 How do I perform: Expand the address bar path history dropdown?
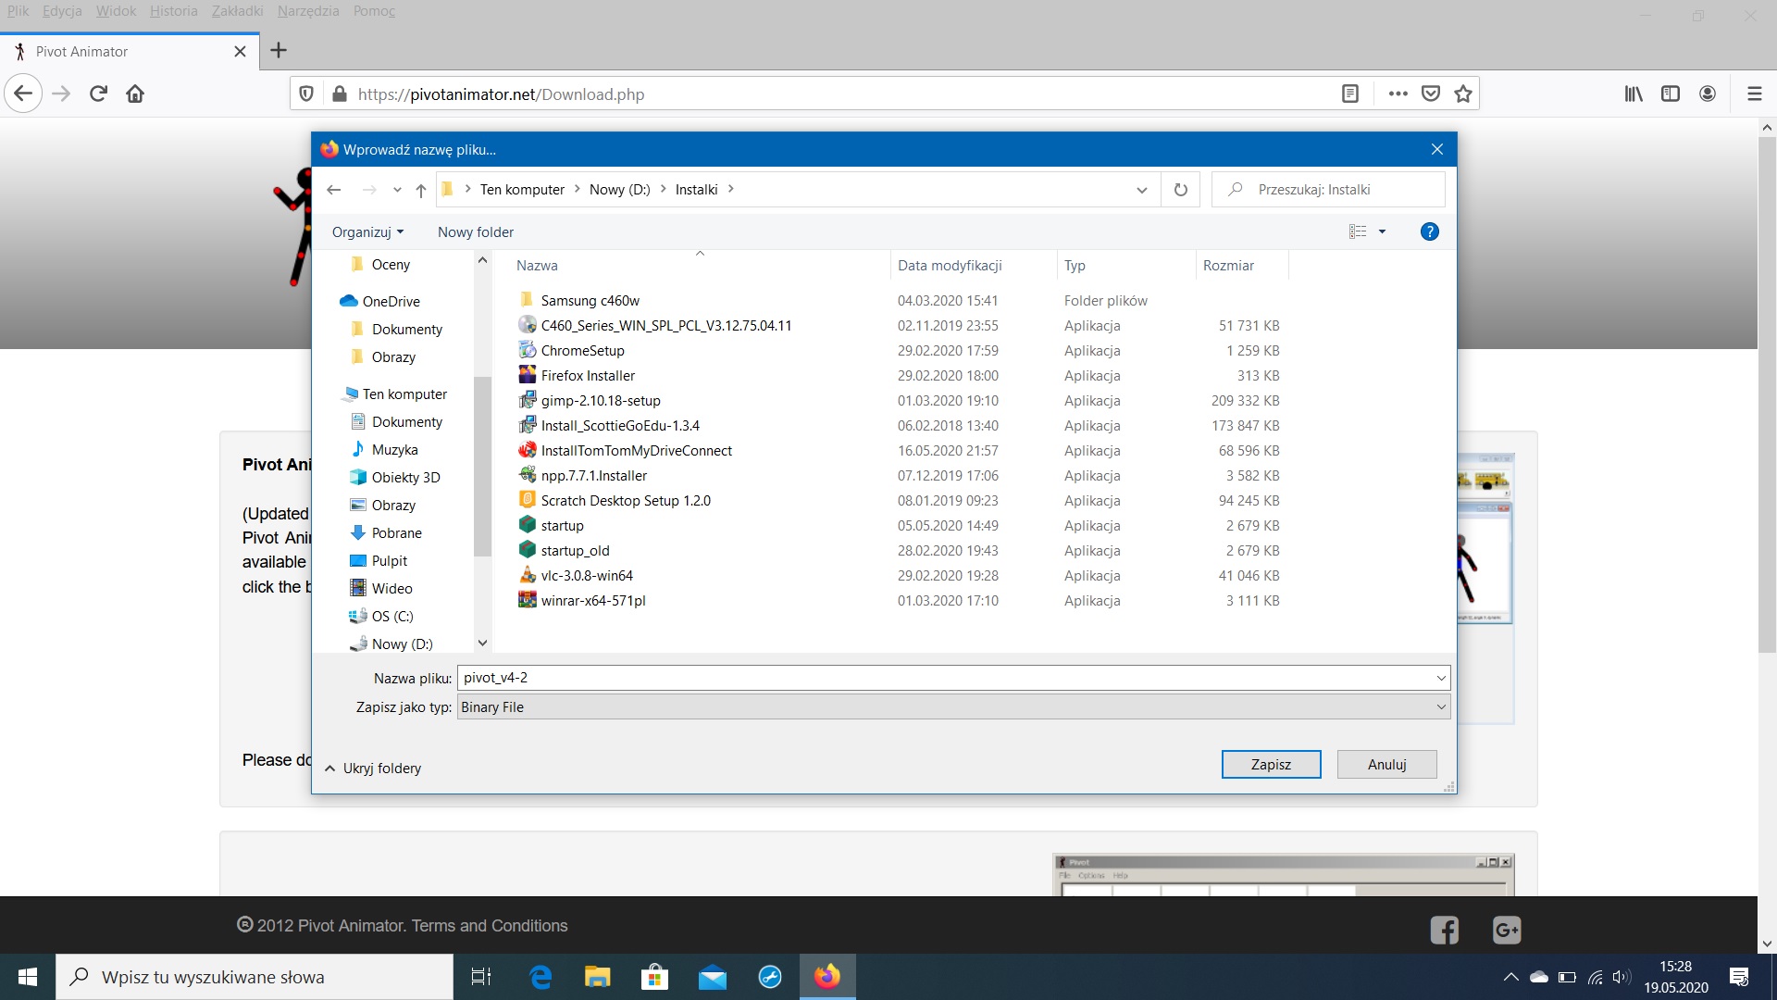pyautogui.click(x=1141, y=190)
